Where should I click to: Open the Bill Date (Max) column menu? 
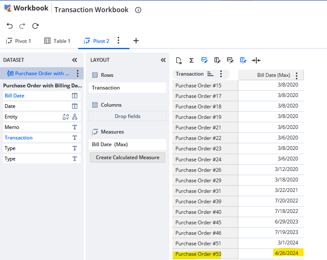(x=297, y=76)
